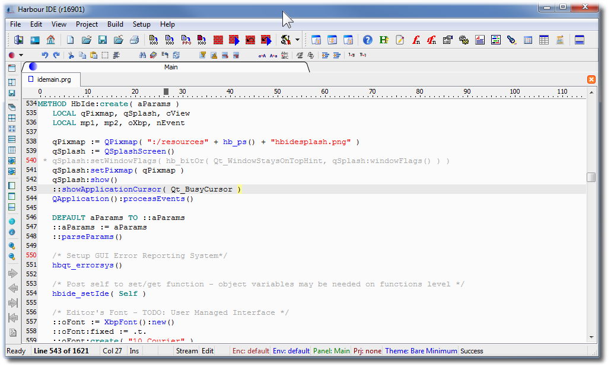
Task: Click the vertical scrollbar thumb
Action: (x=591, y=177)
